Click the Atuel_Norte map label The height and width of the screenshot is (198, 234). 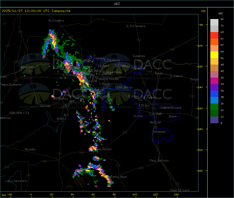[x=123, y=87]
